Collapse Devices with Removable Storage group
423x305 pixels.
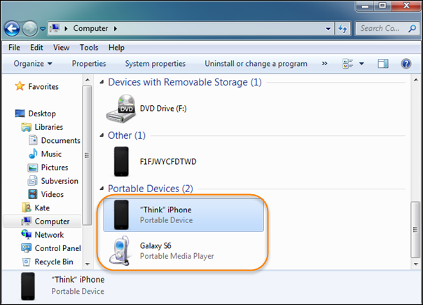102,82
